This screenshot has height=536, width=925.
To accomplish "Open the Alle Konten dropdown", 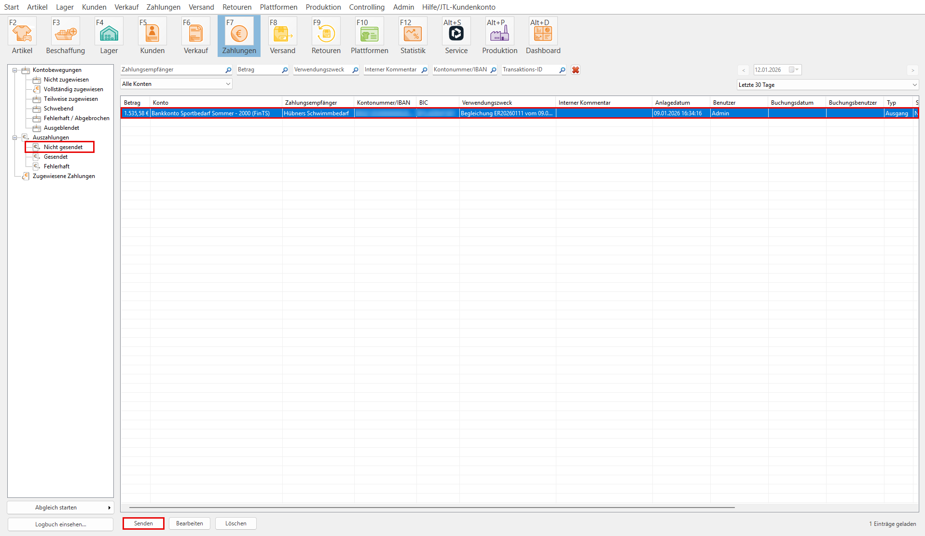I will 176,84.
